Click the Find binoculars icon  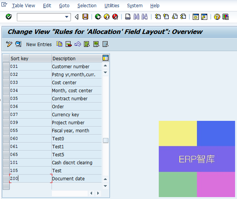point(136,17)
